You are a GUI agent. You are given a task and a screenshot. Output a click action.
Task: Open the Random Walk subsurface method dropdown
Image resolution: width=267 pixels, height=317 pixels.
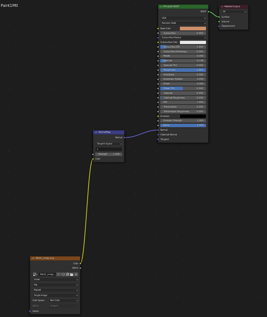[183, 23]
